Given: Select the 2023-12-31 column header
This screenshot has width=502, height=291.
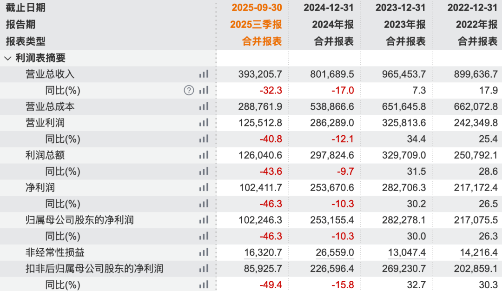Looking at the screenshot, I should click(x=401, y=8).
